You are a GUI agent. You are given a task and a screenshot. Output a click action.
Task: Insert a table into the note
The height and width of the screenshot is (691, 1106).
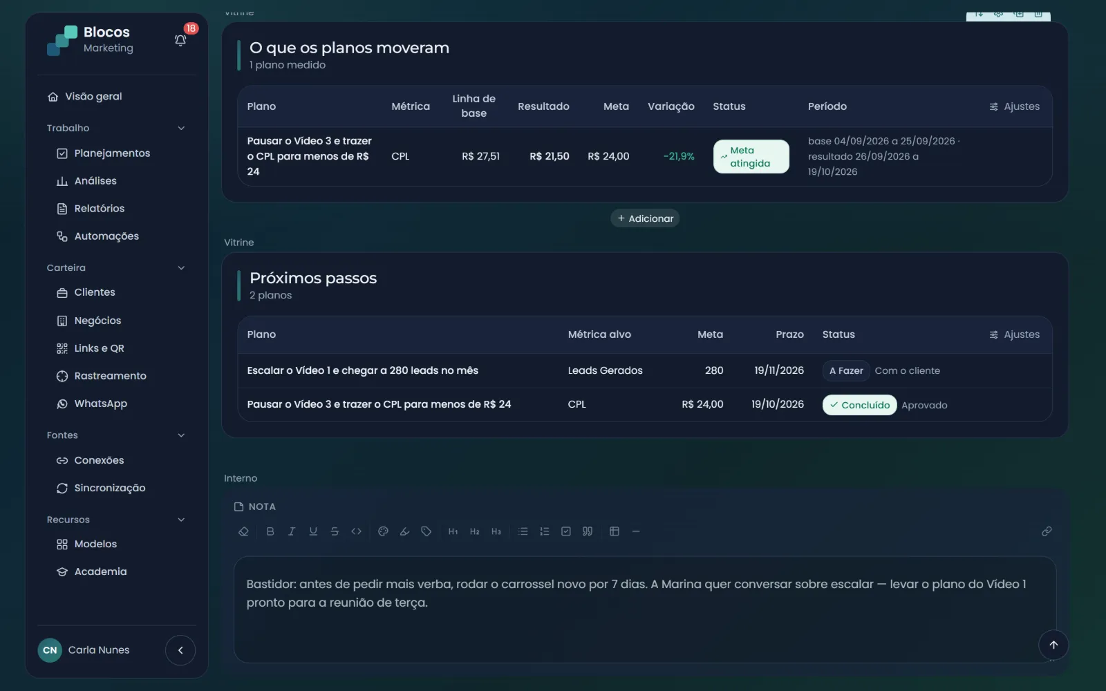coord(614,531)
